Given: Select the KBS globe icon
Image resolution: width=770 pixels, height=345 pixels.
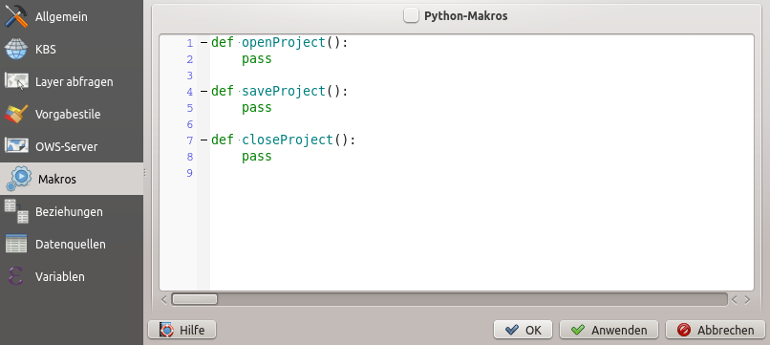Looking at the screenshot, I should pyautogui.click(x=16, y=49).
